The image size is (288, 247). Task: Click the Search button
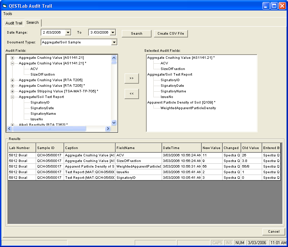click(136, 34)
